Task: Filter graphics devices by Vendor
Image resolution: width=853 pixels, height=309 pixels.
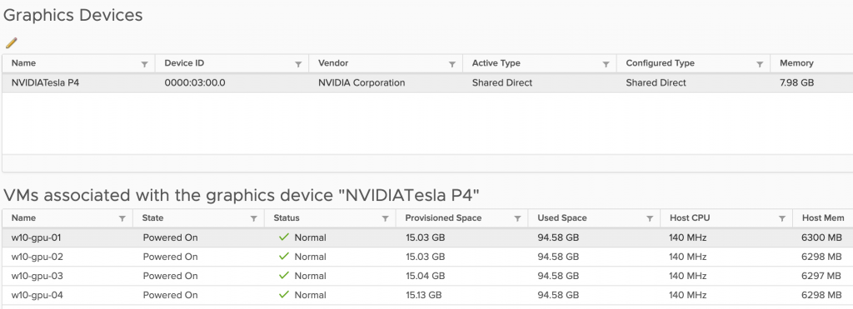Action: tap(451, 64)
